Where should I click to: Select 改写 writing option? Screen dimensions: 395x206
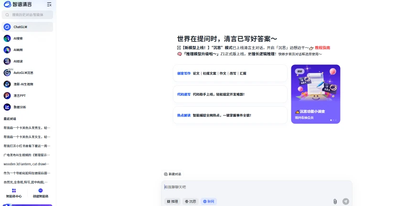click(x=233, y=73)
